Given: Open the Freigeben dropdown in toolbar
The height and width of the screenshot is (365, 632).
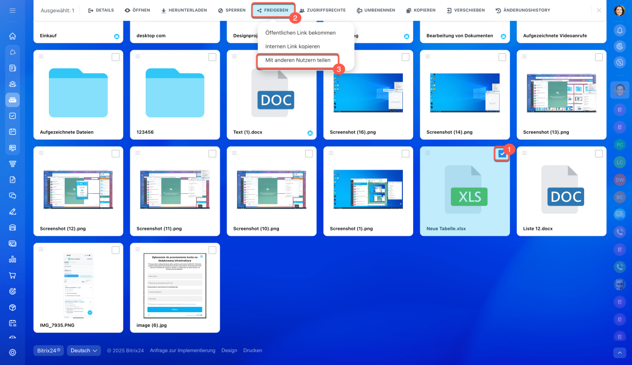Looking at the screenshot, I should point(273,10).
